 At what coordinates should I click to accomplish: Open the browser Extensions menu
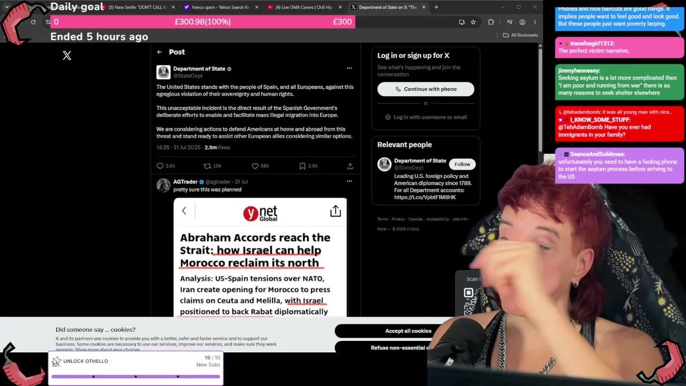tap(491, 22)
